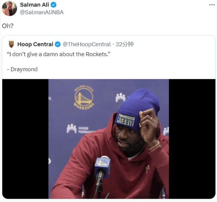Image resolution: width=217 pixels, height=202 pixels.
Task: Click the Kaiser Permanente logo on backdrop
Action: 79,129
